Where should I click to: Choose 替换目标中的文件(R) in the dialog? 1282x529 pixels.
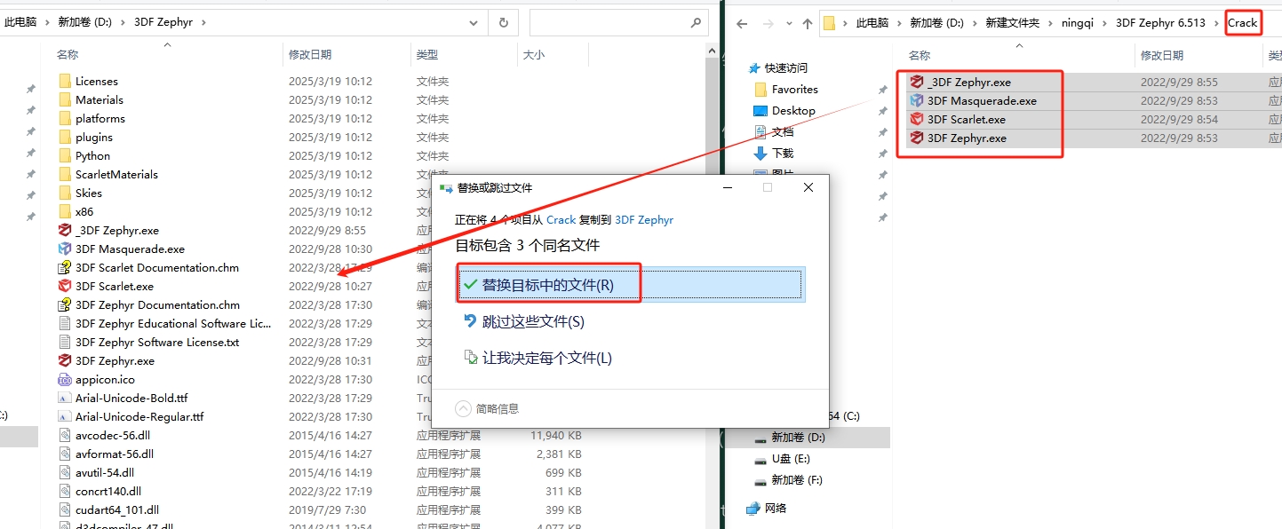pos(631,285)
